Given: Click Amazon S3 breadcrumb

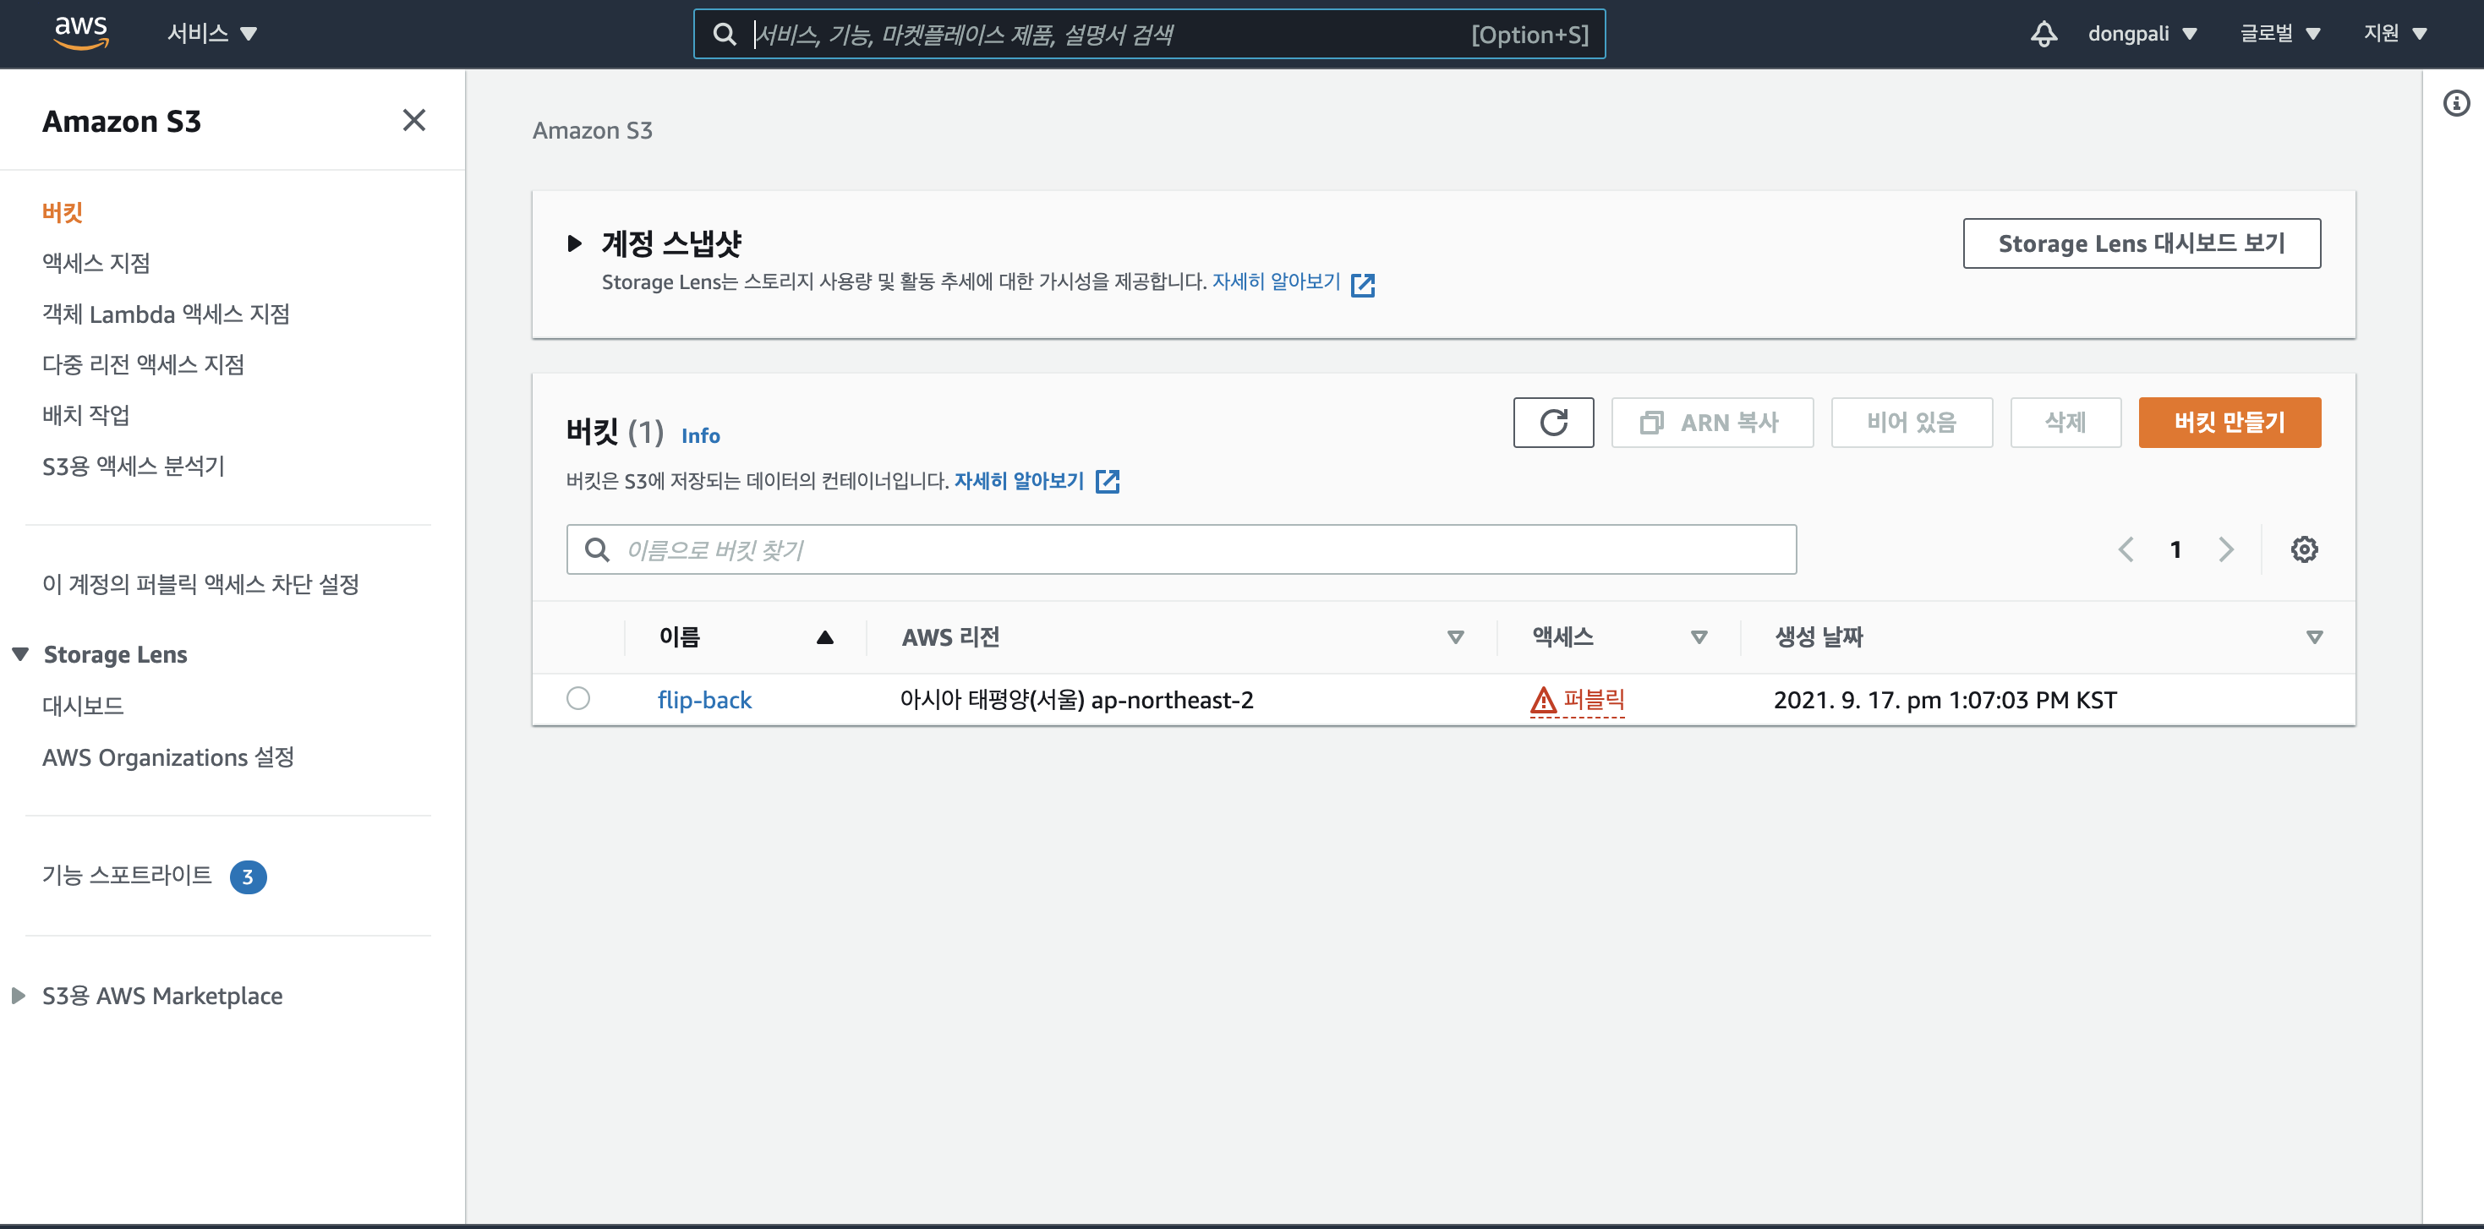Looking at the screenshot, I should [x=592, y=130].
